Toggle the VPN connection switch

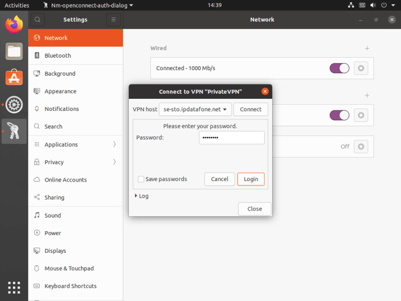tap(339, 115)
